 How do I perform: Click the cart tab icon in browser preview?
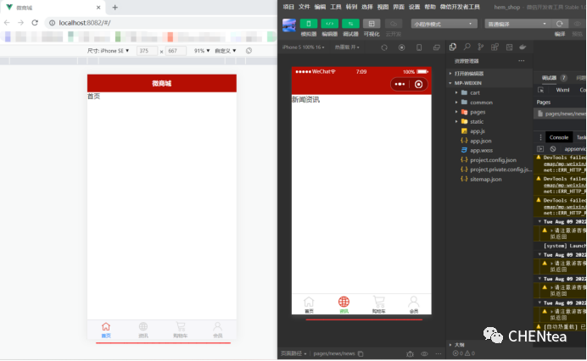click(x=180, y=328)
